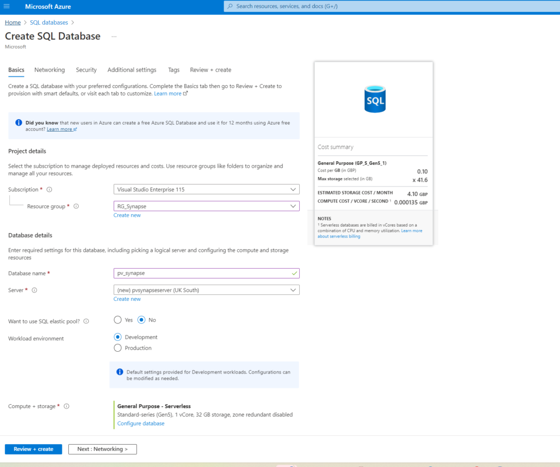Click the Max storage x 41.6 value
Image resolution: width=560 pixels, height=467 pixels.
point(419,180)
